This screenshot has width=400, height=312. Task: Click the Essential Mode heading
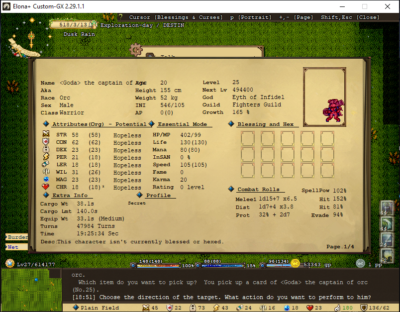pos(183,124)
